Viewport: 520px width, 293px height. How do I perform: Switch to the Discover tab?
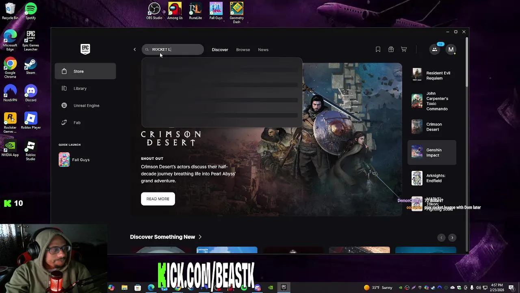220,50
